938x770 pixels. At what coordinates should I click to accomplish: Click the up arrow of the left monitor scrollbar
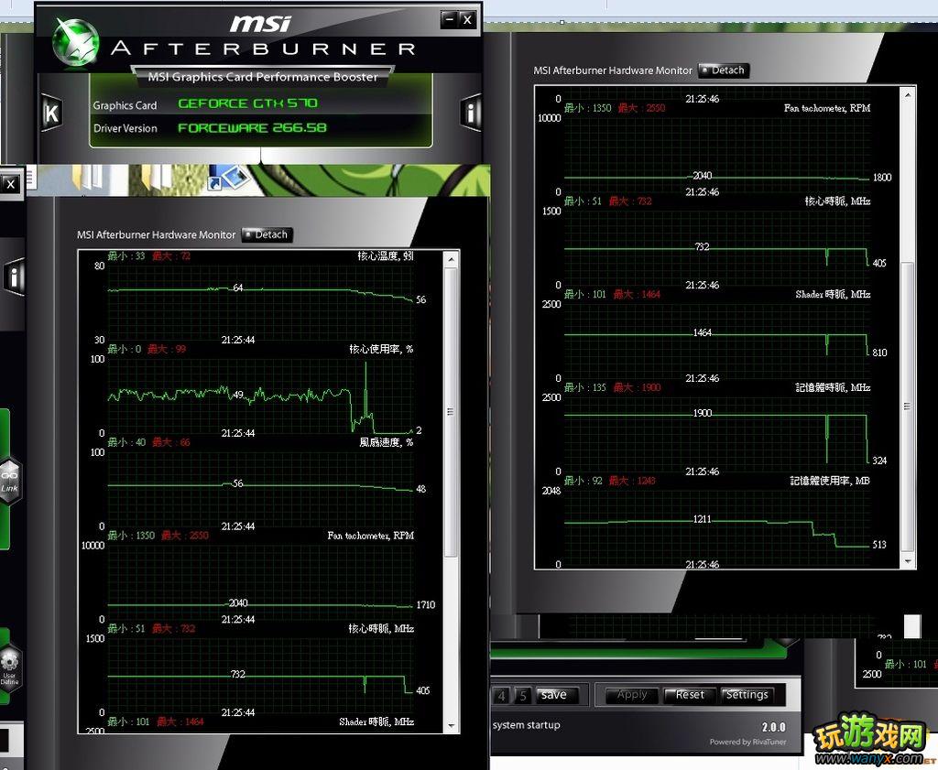[x=451, y=259]
